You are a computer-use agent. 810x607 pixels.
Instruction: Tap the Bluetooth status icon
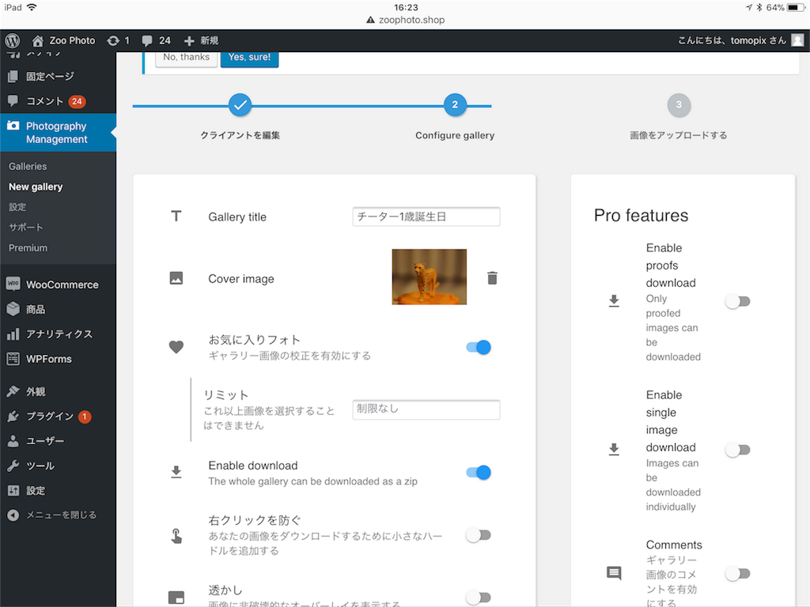click(x=759, y=7)
